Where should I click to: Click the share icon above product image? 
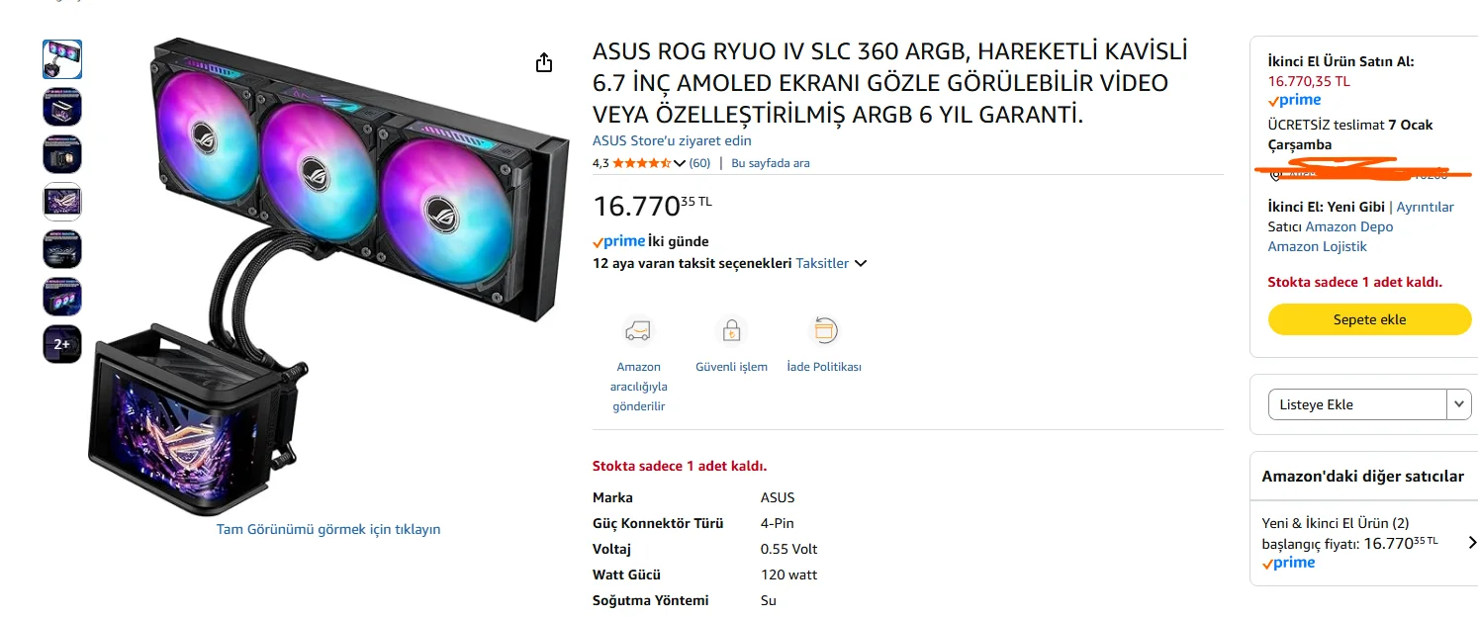(543, 63)
